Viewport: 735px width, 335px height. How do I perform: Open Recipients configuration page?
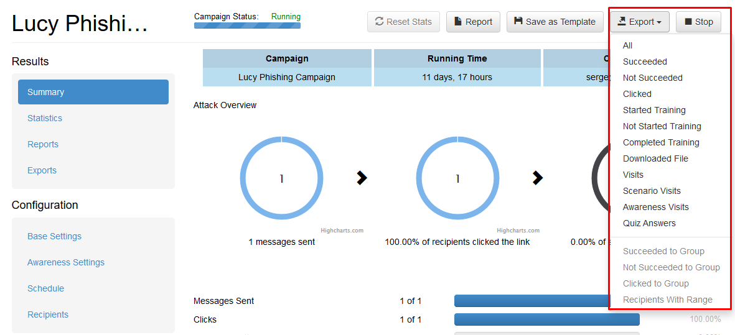[48, 314]
